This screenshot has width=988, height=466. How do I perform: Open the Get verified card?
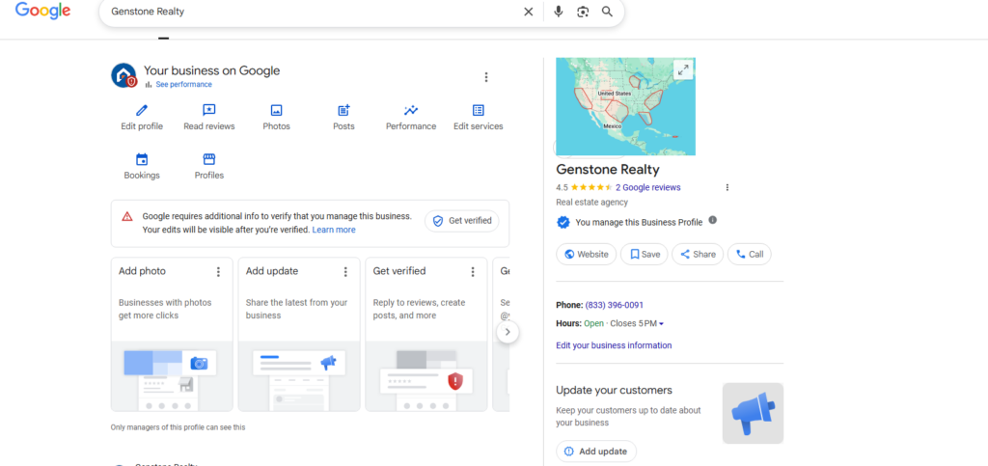coord(426,335)
